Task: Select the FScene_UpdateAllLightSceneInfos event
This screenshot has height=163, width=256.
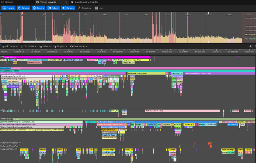Action: (32, 127)
